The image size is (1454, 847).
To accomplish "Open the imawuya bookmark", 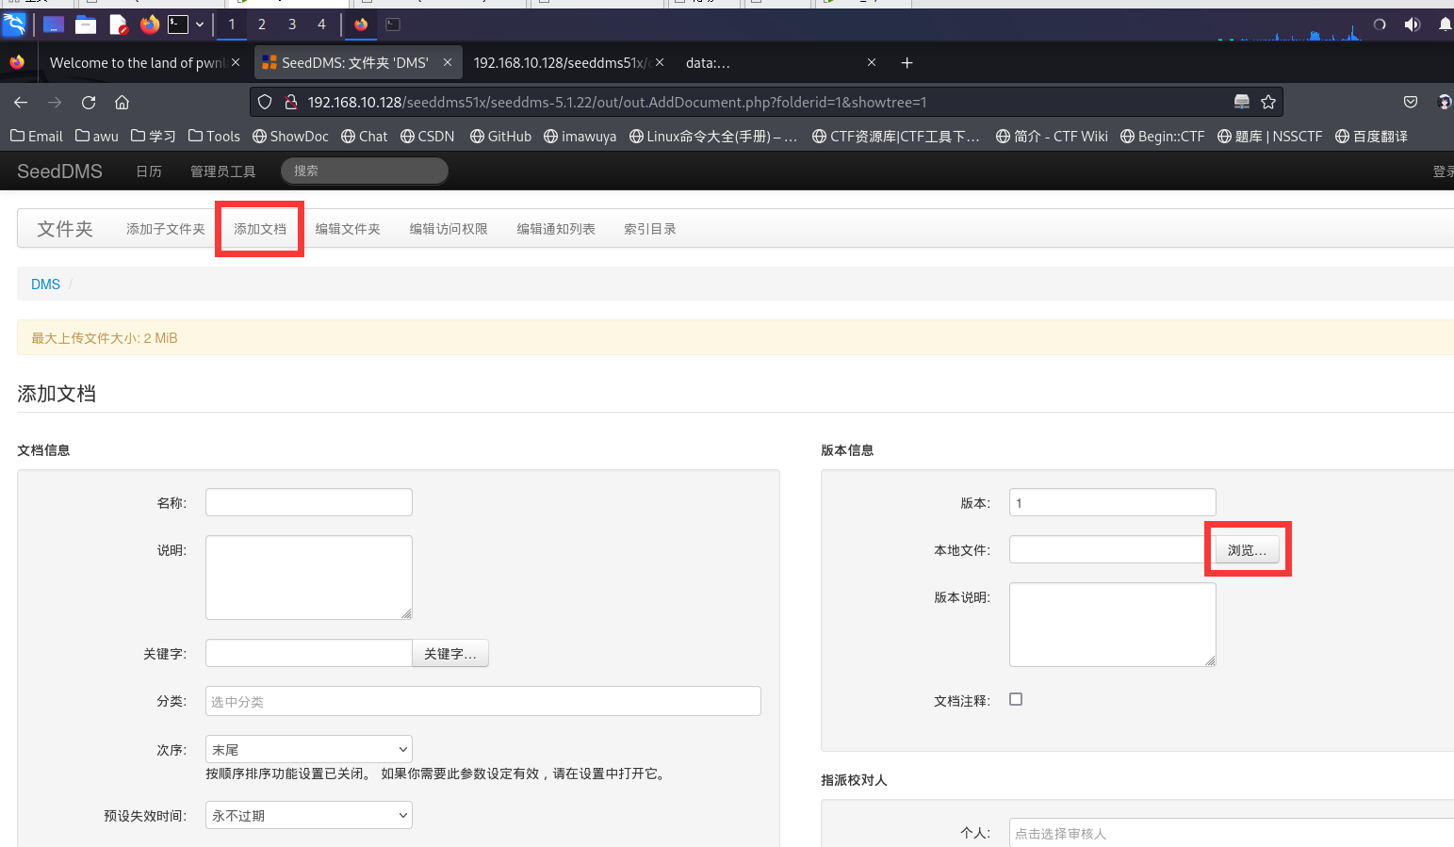I will coord(580,137).
